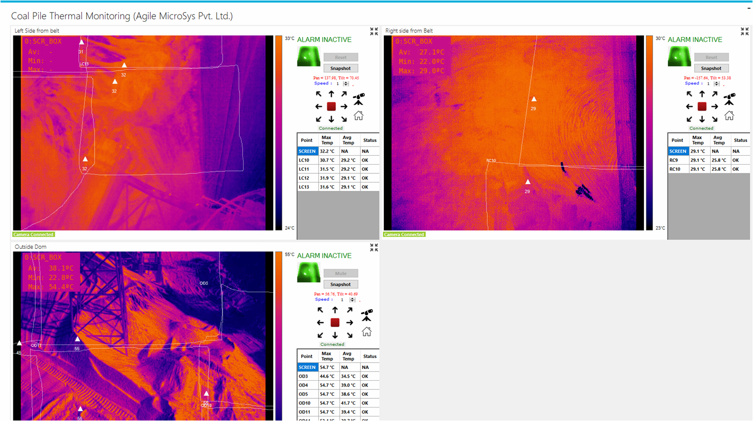753x421 pixels.
Task: Click the green alarm lamp icon in Outside Dom panel
Action: point(308,272)
